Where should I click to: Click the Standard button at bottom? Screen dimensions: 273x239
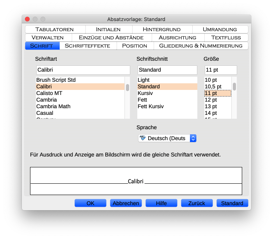click(232, 203)
